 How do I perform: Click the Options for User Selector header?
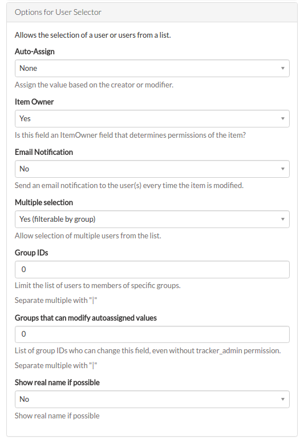point(58,12)
